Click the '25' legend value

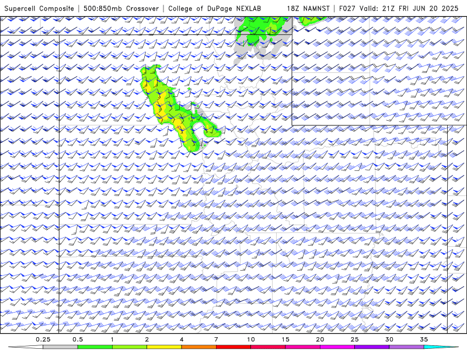[355, 339]
